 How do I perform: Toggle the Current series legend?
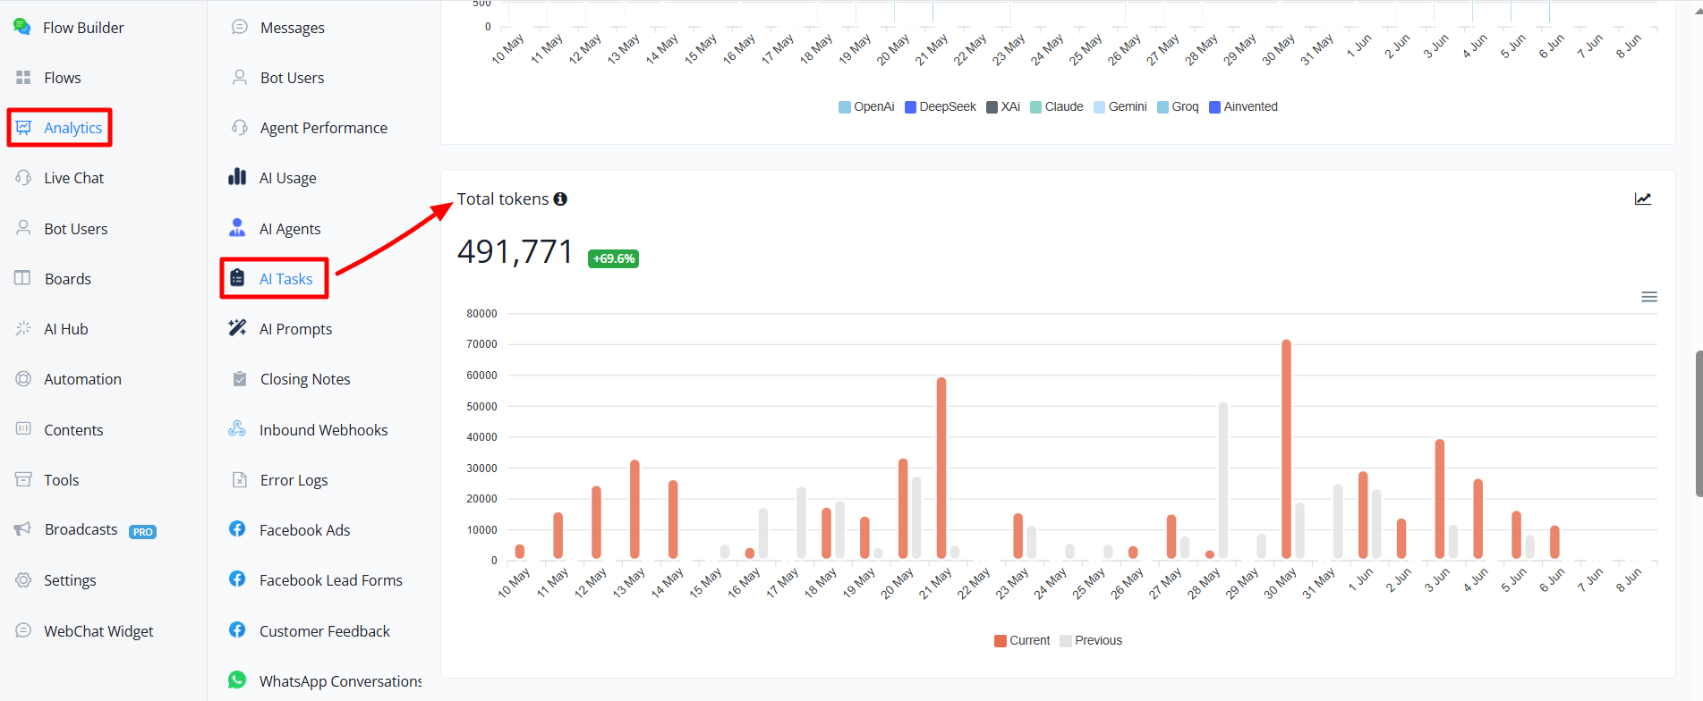(1022, 640)
